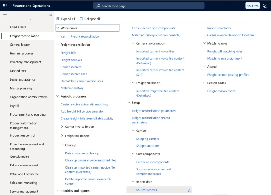Click the search magnifier icon

click(98, 6)
